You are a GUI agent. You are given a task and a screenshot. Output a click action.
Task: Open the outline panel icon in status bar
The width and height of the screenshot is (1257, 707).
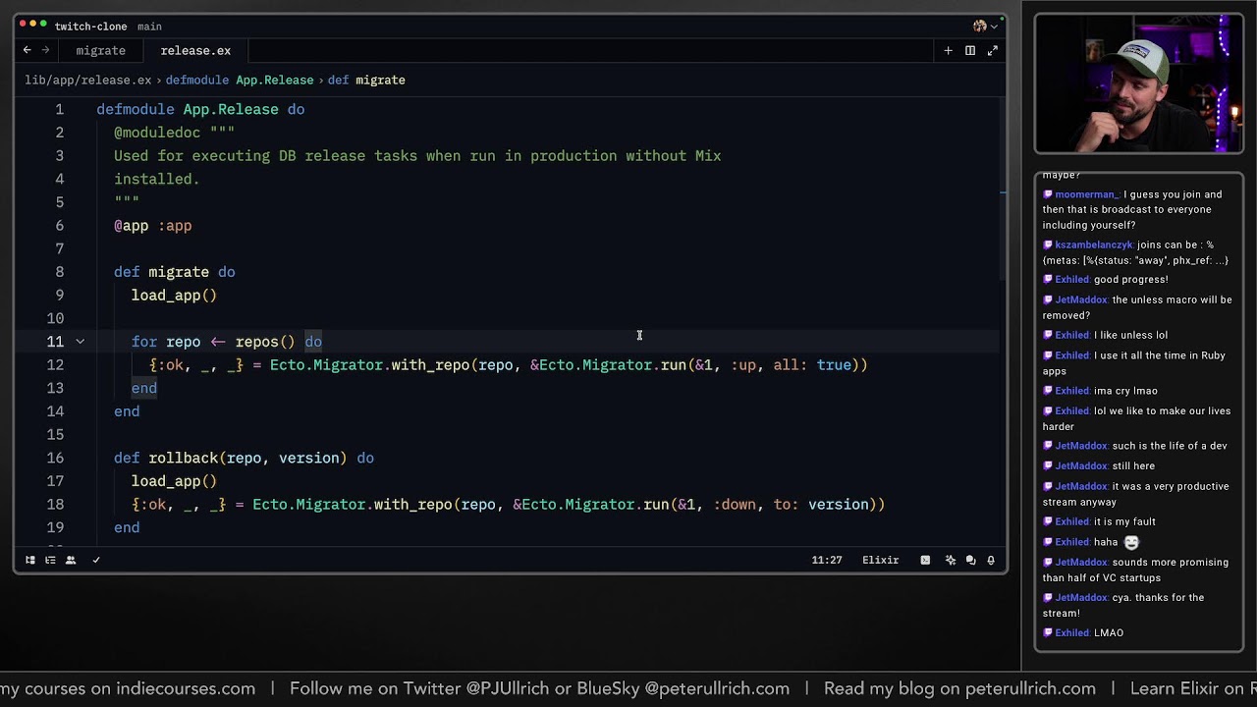tap(50, 560)
